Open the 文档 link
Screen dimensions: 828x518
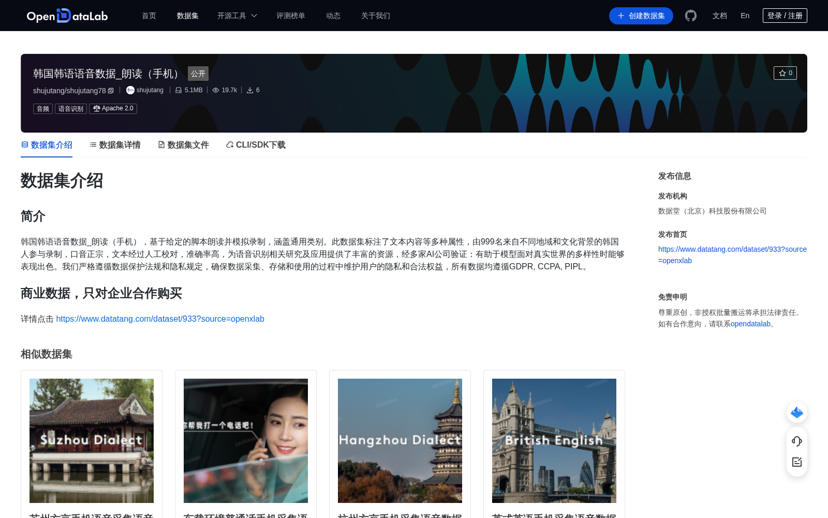click(x=720, y=16)
